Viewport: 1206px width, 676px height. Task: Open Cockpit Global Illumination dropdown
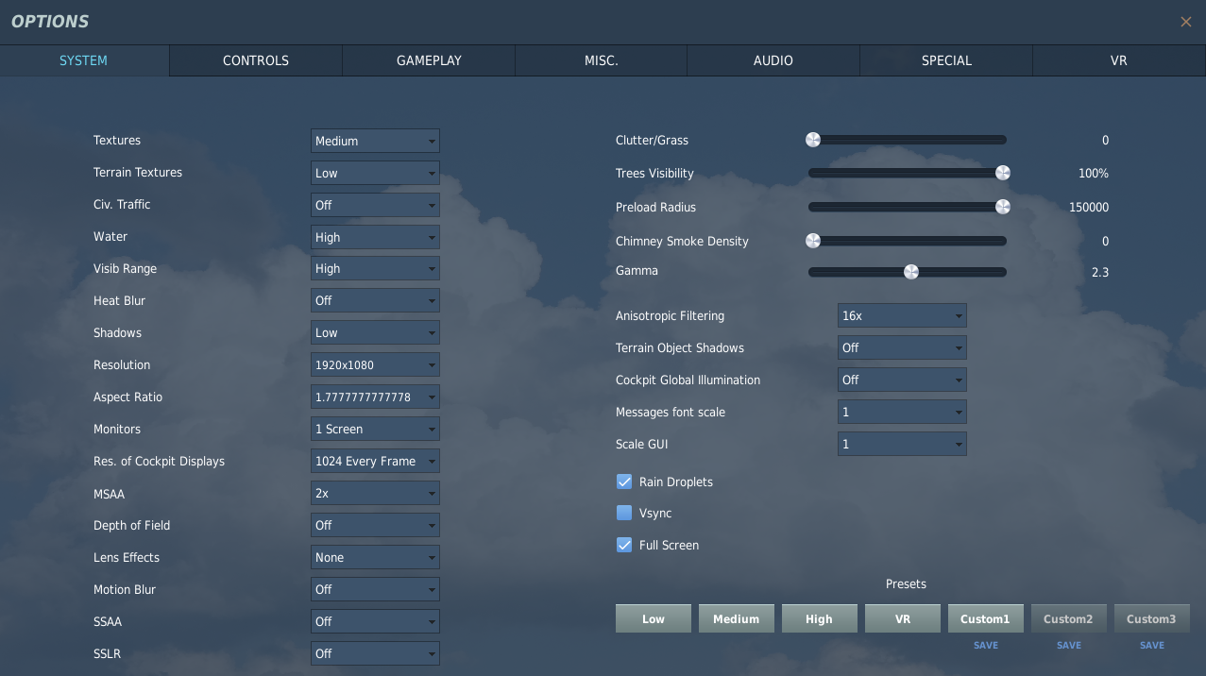click(x=902, y=380)
